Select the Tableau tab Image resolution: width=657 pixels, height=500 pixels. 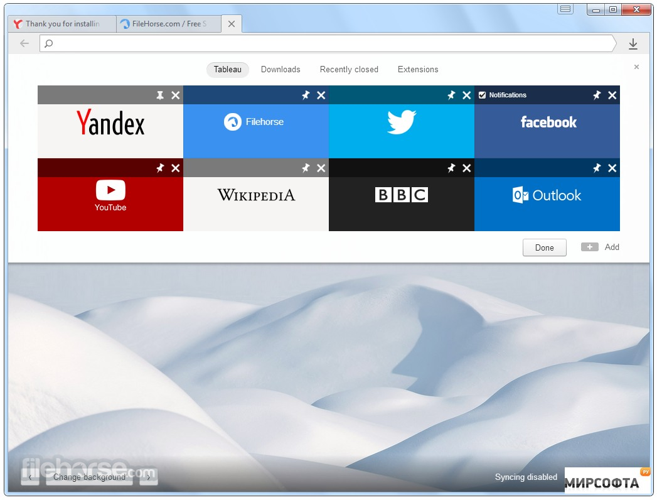228,70
